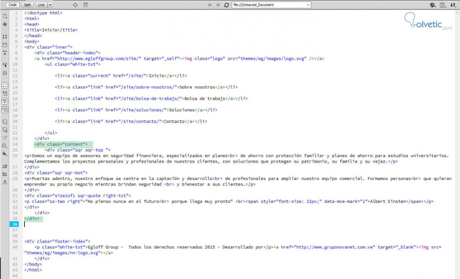Viewport: 460px width, 279px height.
Task: Click the highlighted <div class="content"> tag
Action: coord(61,144)
